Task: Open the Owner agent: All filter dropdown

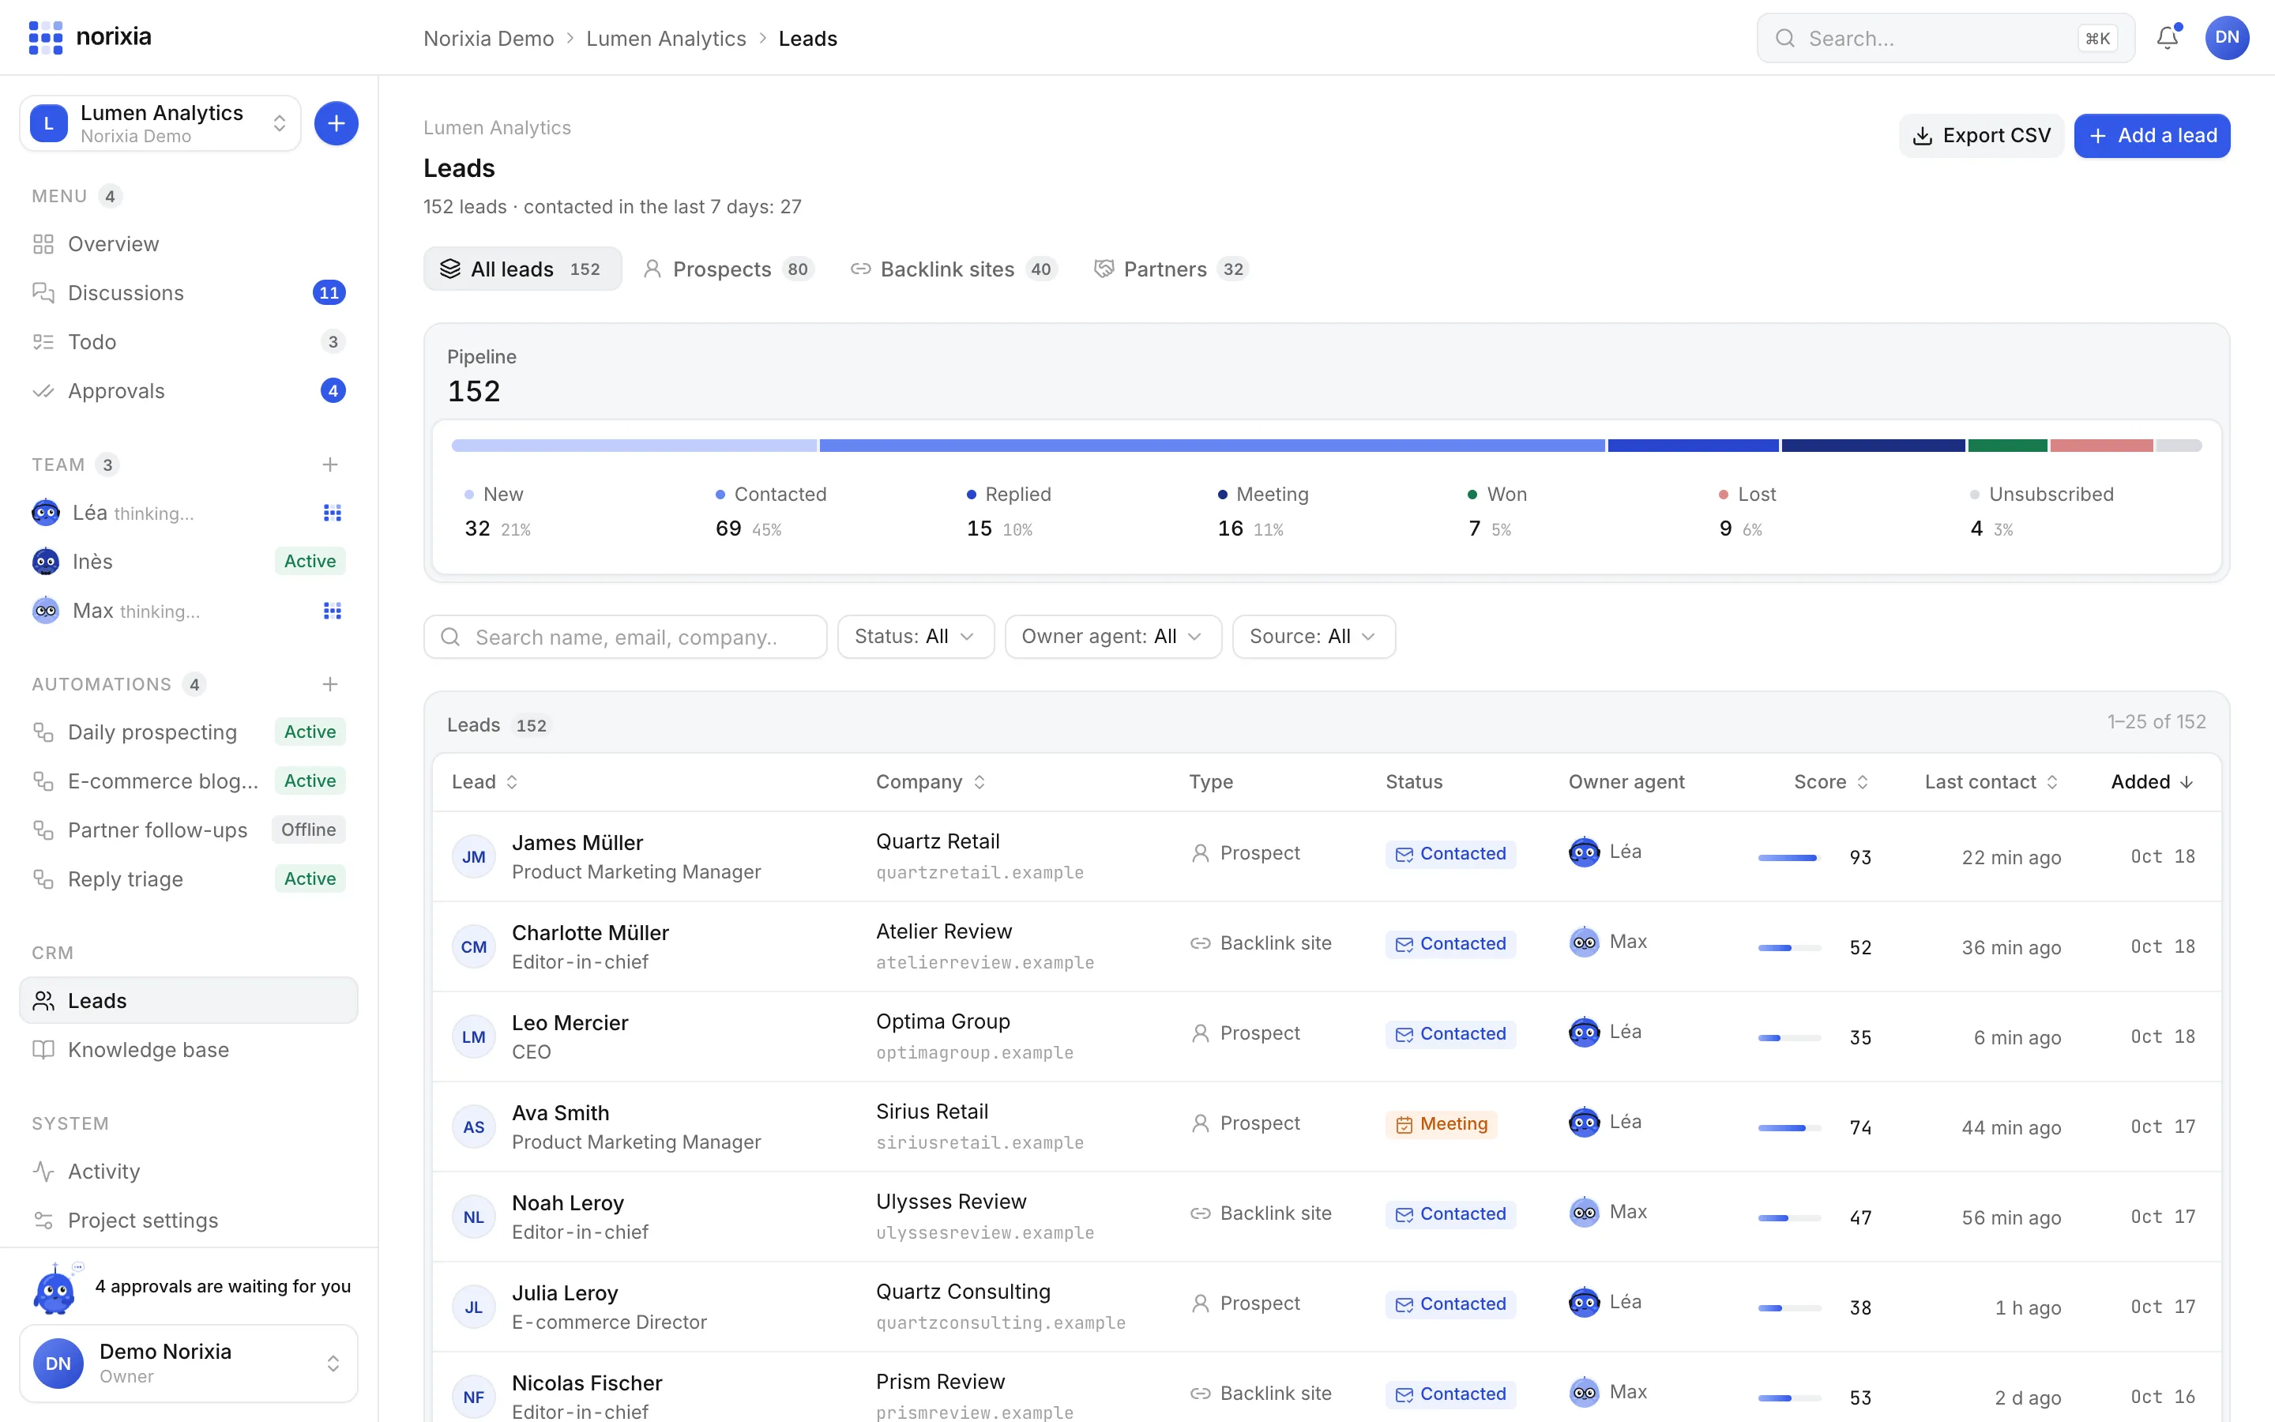Action: click(1113, 637)
